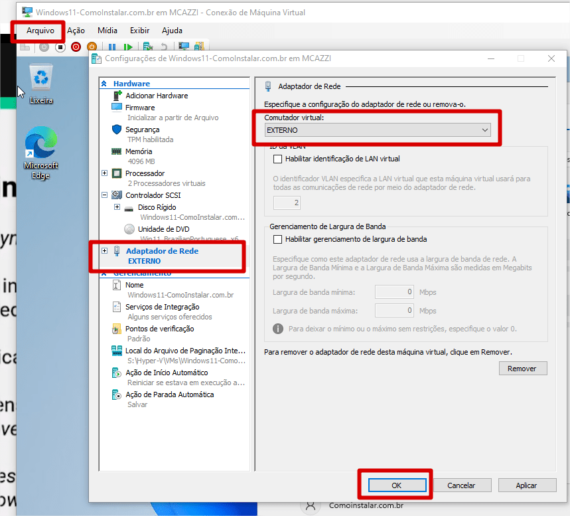Select Ação de Parada Automática item

pos(170,394)
